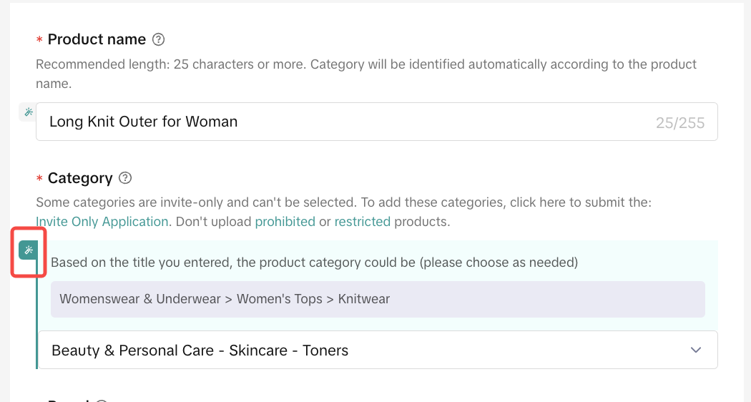The height and width of the screenshot is (402, 751).
Task: Follow the restricted products link
Action: coord(362,222)
